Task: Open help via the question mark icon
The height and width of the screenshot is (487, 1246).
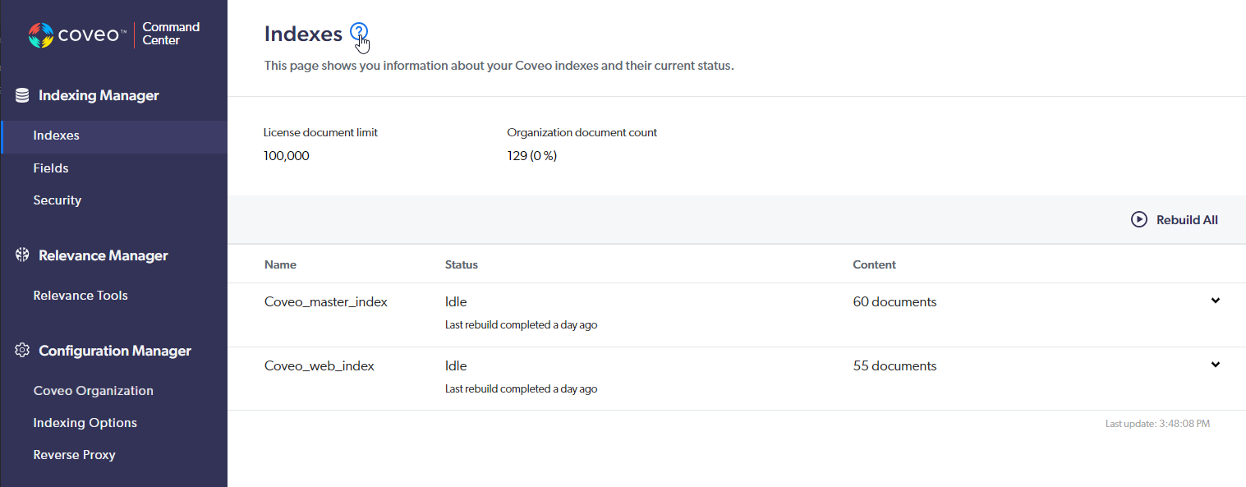Action: 358,32
